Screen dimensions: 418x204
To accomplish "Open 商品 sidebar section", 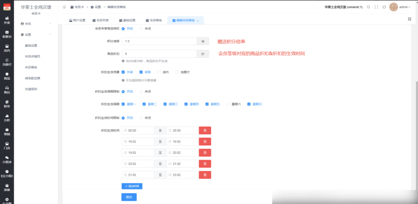I will (7, 76).
